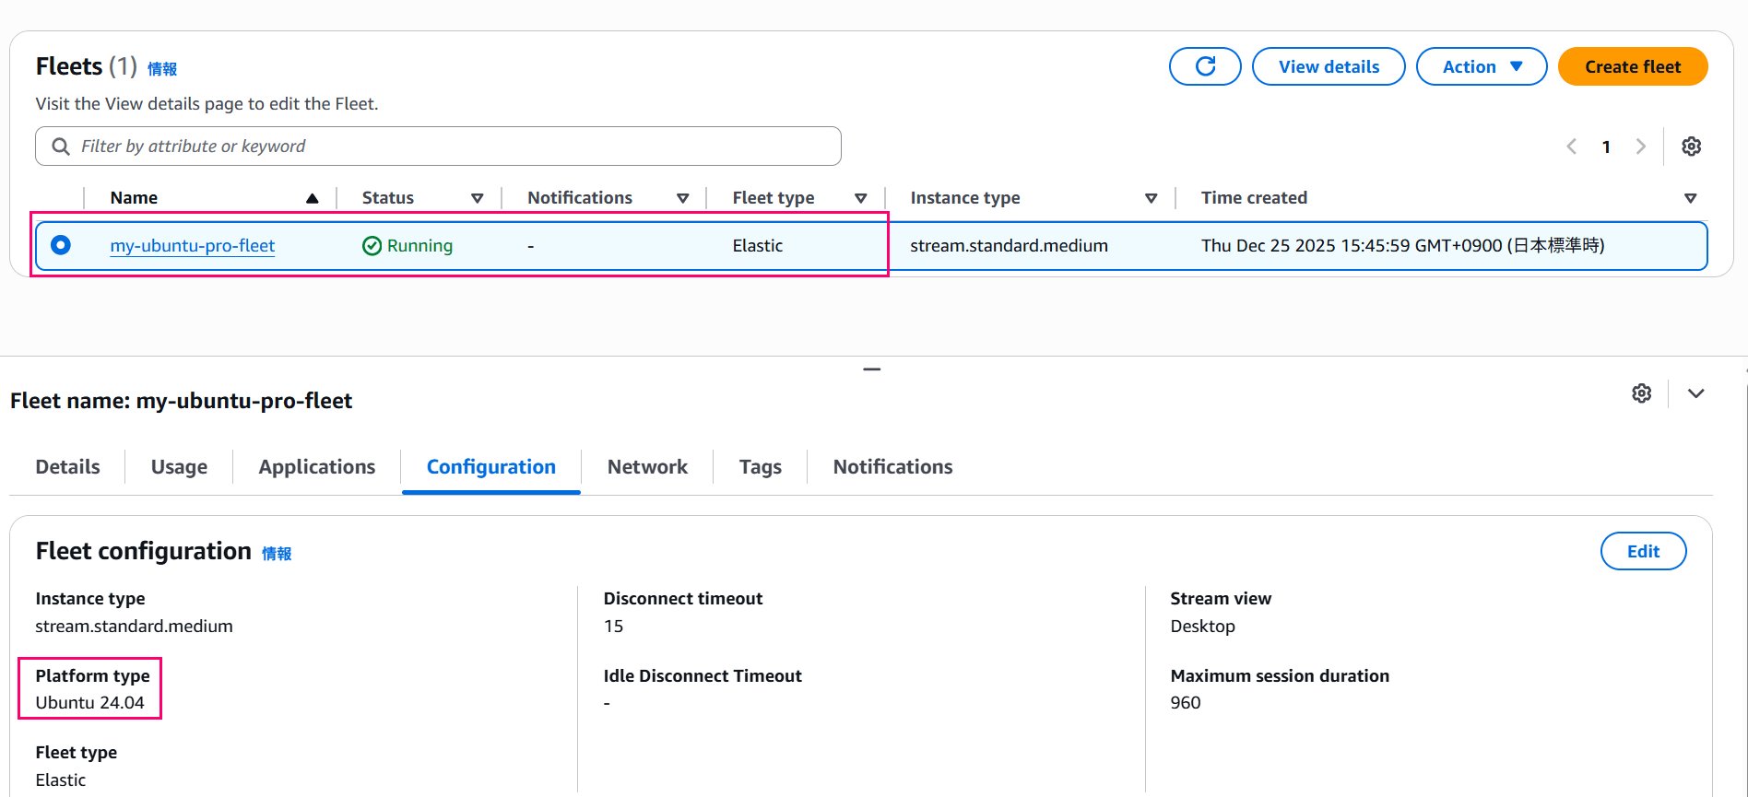Sort by Time created column arrow

point(1690,198)
